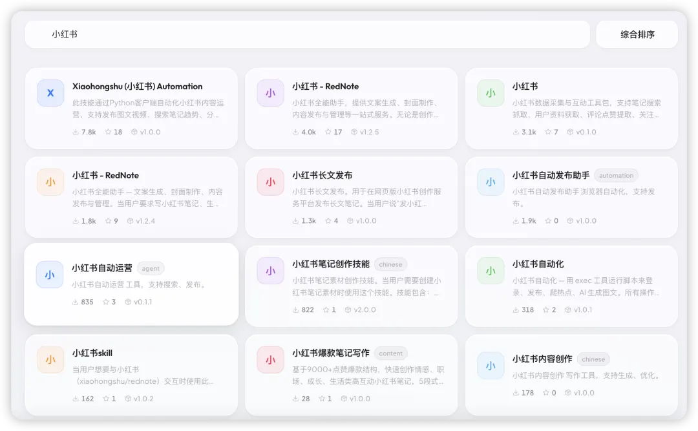The image size is (698, 431).
Task: Click the description 小红书内容创作 写作工具
Action: pos(586,375)
